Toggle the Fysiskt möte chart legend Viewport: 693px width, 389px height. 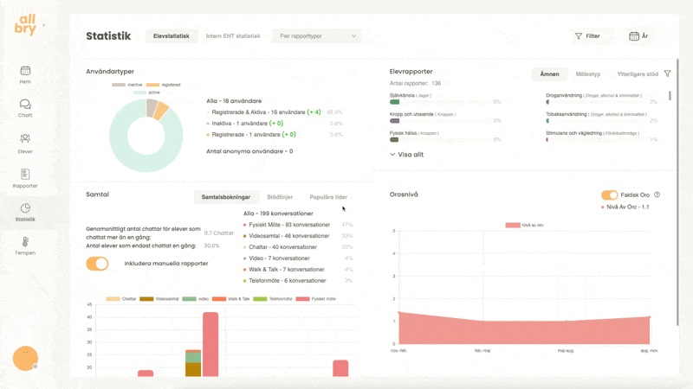(x=310, y=298)
